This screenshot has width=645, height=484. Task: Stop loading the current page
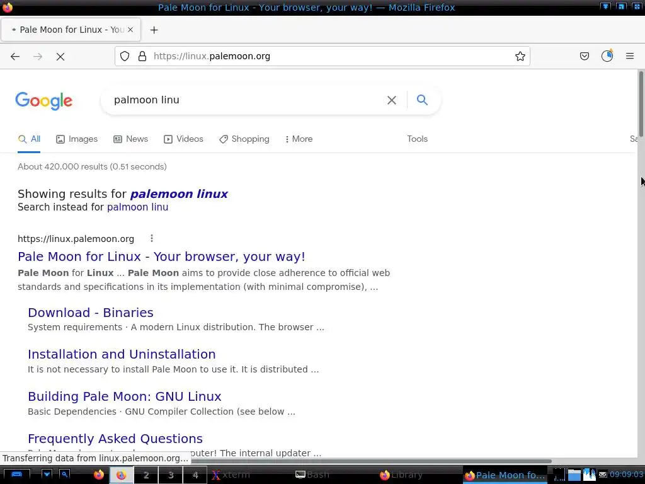(x=60, y=56)
